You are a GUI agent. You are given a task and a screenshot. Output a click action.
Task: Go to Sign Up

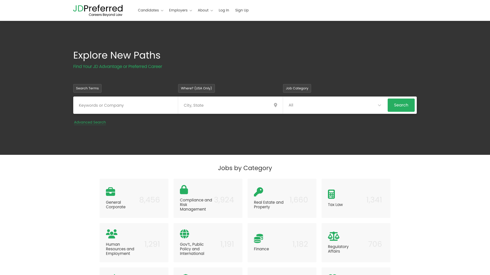click(242, 10)
